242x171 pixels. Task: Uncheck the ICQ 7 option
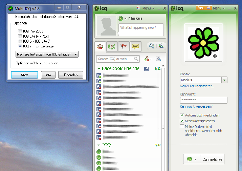pyautogui.click(x=20, y=46)
